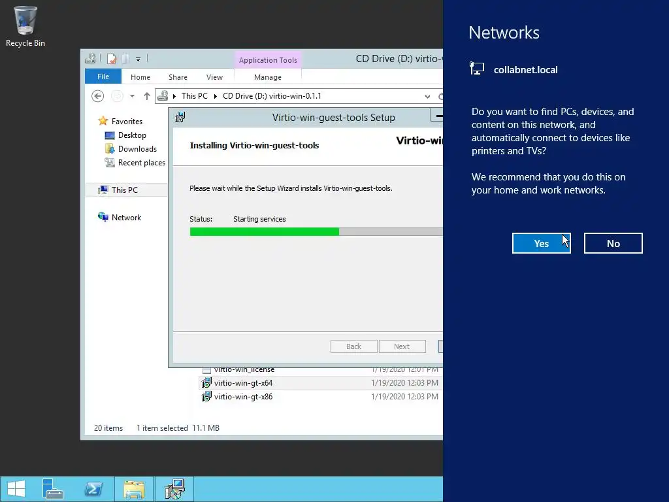669x502 pixels.
Task: Switch to the Share ribbon tab
Action: click(x=178, y=77)
